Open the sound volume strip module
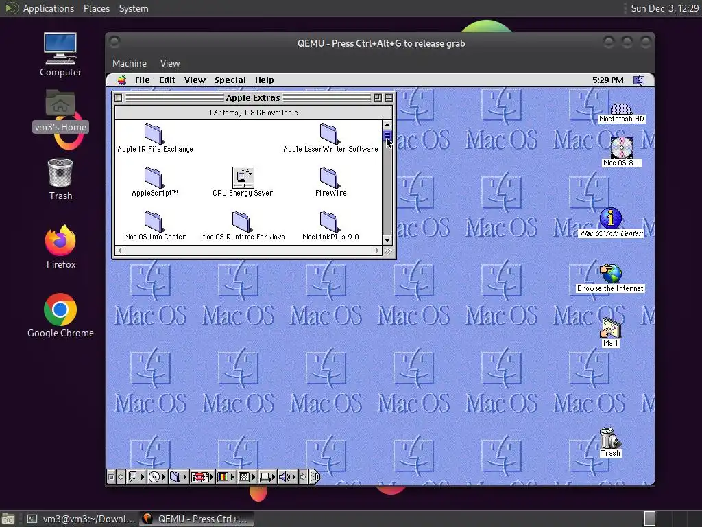The width and height of the screenshot is (702, 527). point(287,477)
